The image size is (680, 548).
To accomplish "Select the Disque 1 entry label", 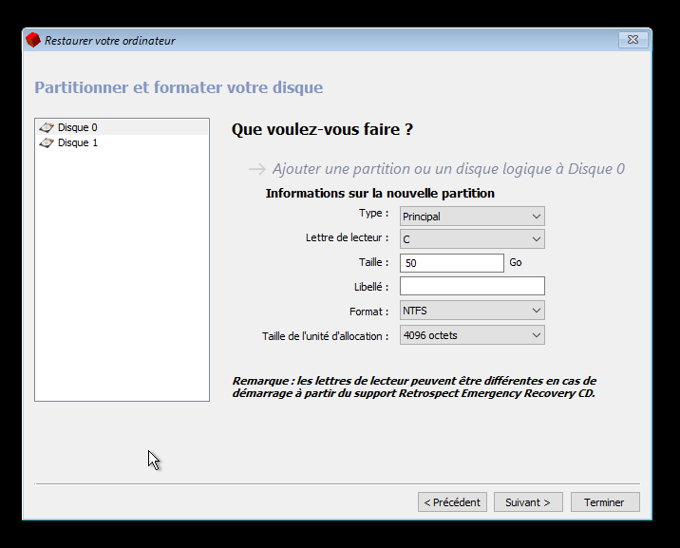I will pos(77,143).
